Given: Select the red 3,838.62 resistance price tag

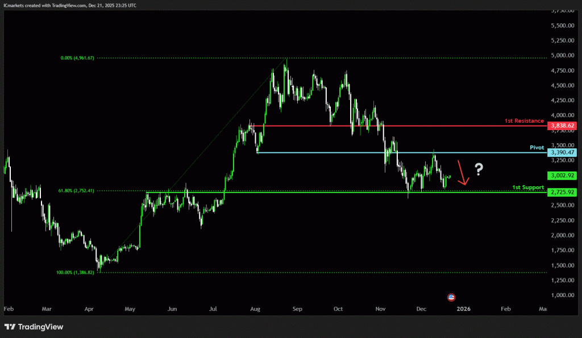Looking at the screenshot, I should (562, 126).
